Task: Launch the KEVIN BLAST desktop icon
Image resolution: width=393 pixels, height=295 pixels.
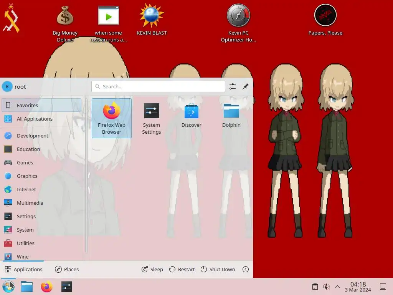Action: tap(152, 20)
